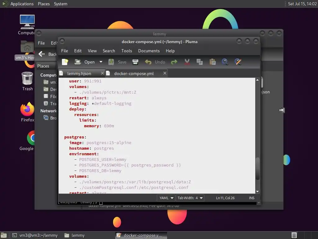Click the Find and Replace icon
Viewport: 318px width, 239px height.
tap(238, 62)
